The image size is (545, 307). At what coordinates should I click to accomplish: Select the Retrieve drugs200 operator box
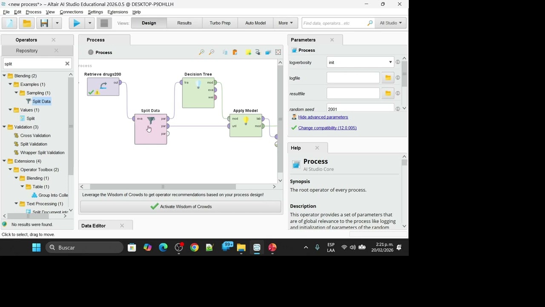click(x=103, y=87)
